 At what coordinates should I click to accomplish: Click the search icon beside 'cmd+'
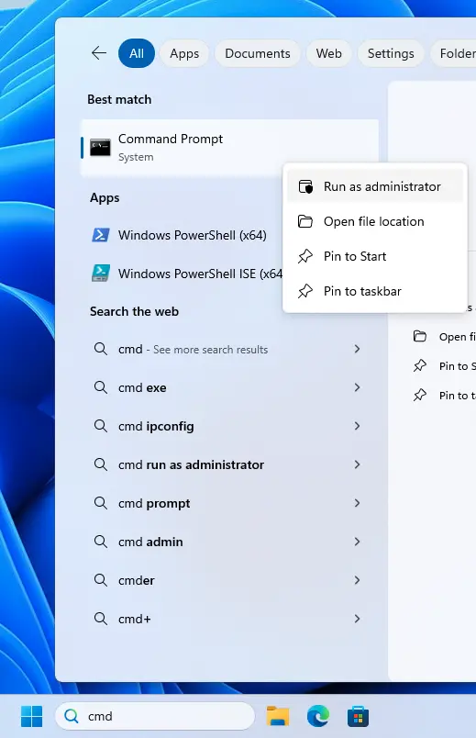point(101,620)
